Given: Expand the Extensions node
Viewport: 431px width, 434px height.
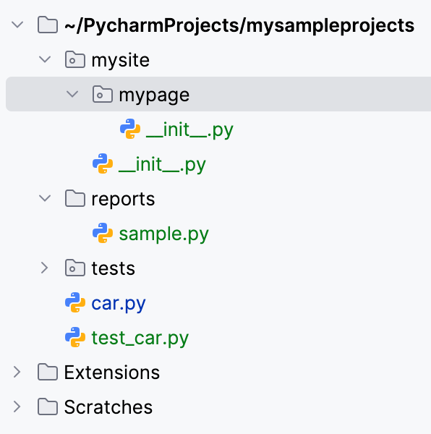Looking at the screenshot, I should 17,372.
